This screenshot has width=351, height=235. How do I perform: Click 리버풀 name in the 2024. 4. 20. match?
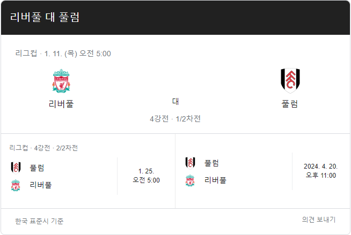tap(215, 180)
